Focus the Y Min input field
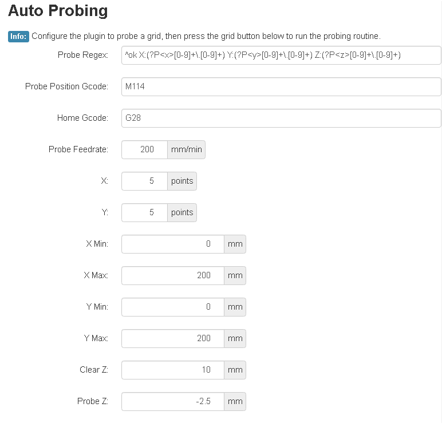Viewport: 442px width, 427px height. (x=172, y=307)
